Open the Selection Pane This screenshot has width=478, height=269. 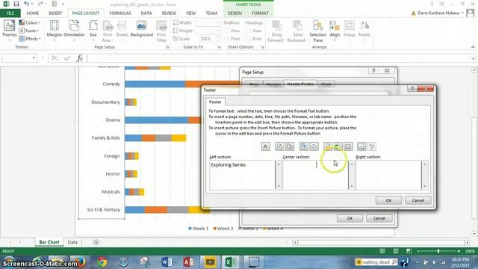(x=317, y=31)
